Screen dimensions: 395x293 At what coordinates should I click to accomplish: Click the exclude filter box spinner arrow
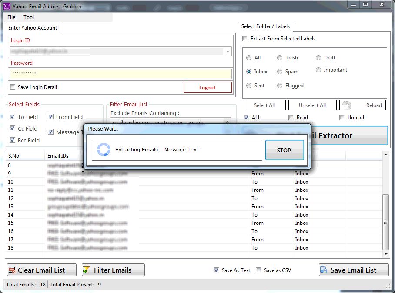click(x=227, y=122)
